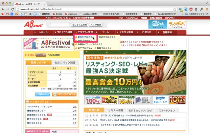
Task: Switch to the 簡易レポート tab
Action: tap(38, 63)
